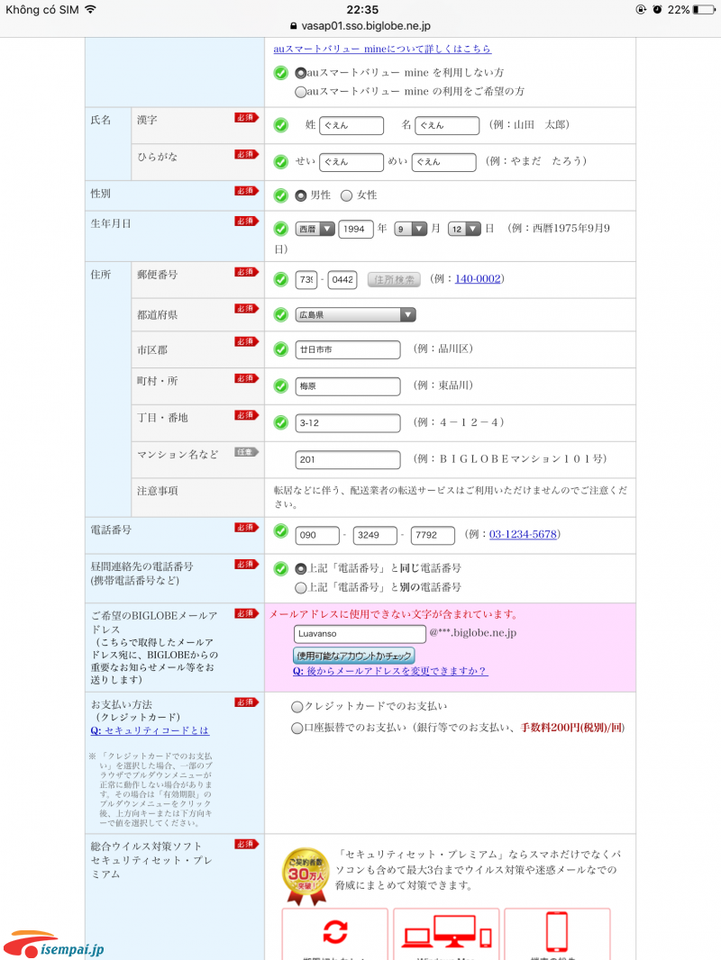Open the 西暦 era dropdown
The width and height of the screenshot is (721, 960).
315,229
